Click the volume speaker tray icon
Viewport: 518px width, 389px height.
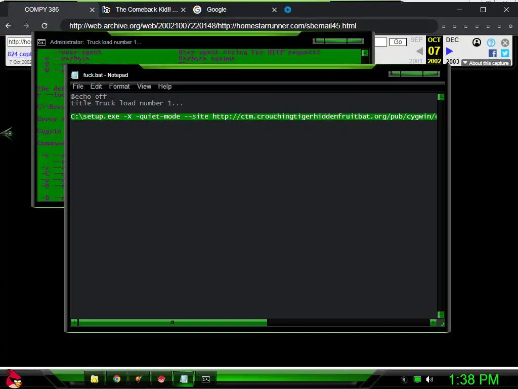point(429,379)
